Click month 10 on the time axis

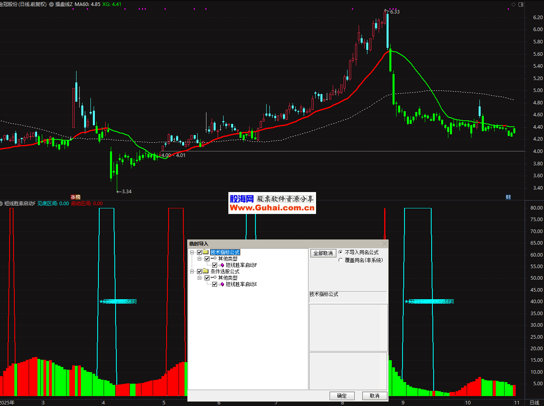(468, 403)
